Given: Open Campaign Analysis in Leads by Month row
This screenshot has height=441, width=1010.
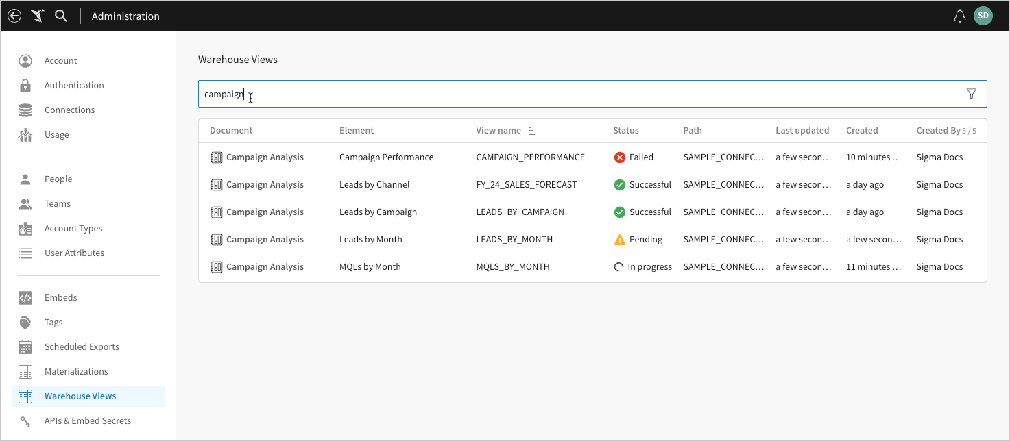Looking at the screenshot, I should (265, 240).
